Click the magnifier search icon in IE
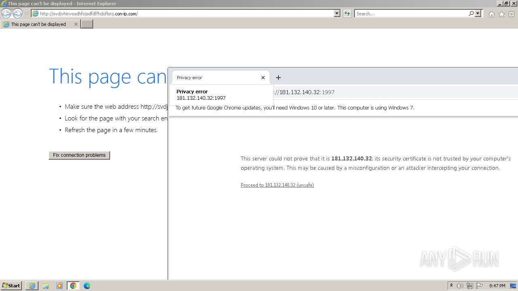 (471, 14)
